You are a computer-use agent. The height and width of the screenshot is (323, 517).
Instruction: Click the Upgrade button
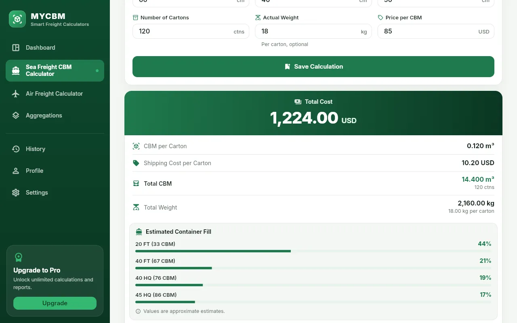point(55,303)
